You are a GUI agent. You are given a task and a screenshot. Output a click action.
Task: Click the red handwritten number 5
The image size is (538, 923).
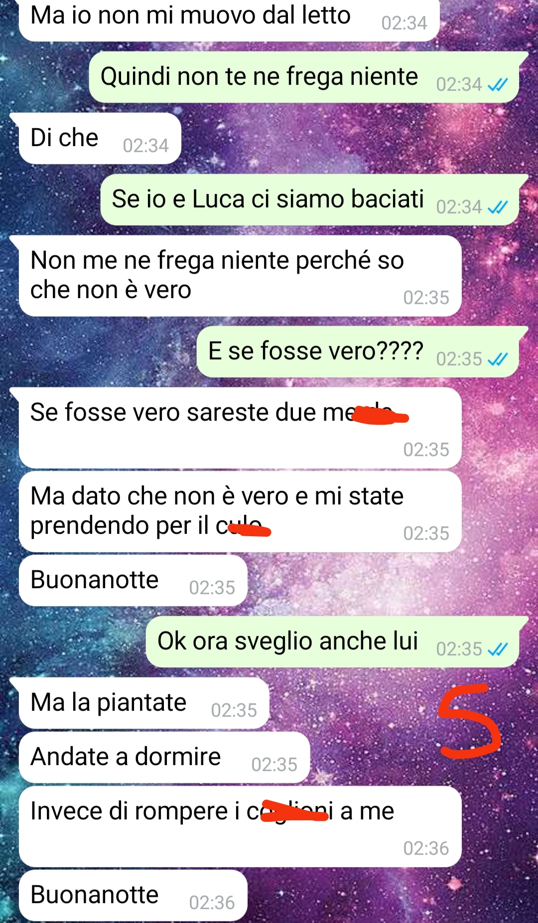click(469, 721)
